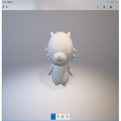The width and height of the screenshot is (121, 121).
Task: Click the model's open mouth
Action: pyautogui.click(x=59, y=62)
